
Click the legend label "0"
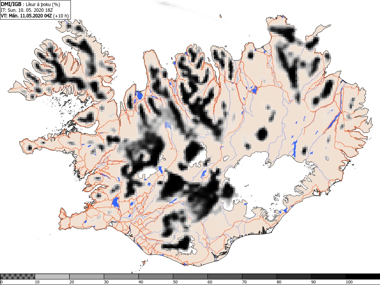point(2,282)
